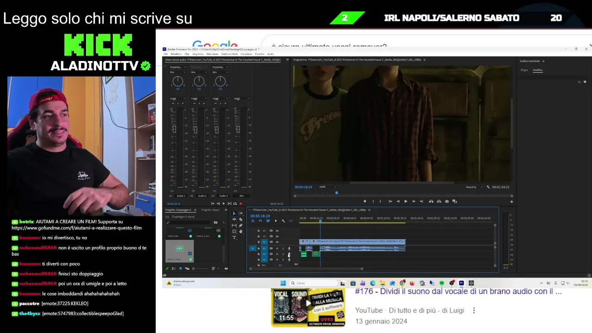592x333 pixels.
Task: Select the Hand tool
Action: pos(240,231)
